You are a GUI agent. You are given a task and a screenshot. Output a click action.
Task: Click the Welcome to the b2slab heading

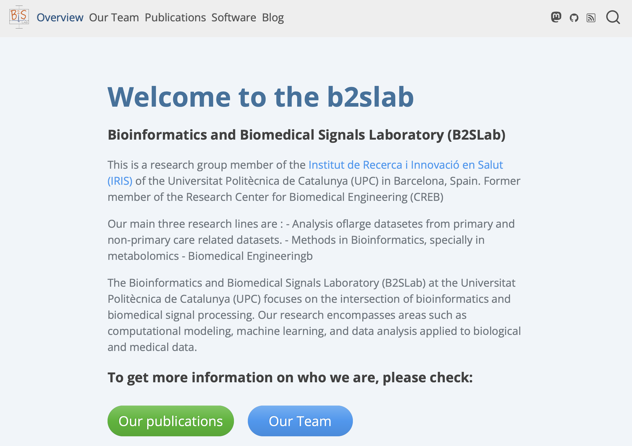click(x=261, y=97)
